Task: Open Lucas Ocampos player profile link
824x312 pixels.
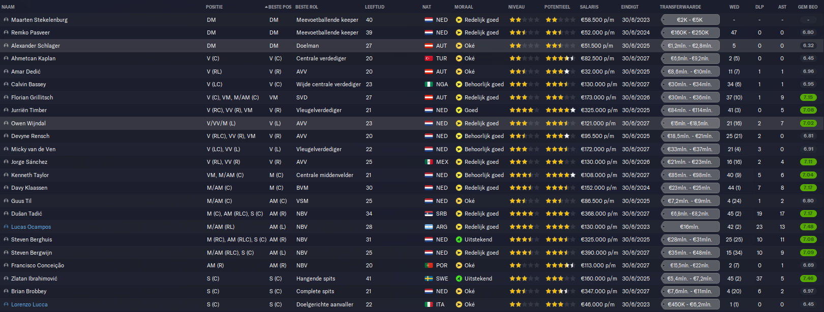Action: coord(31,227)
